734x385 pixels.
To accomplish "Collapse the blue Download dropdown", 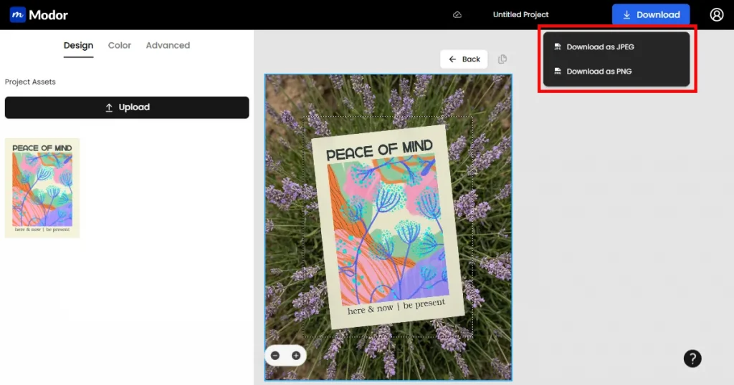I will 650,14.
